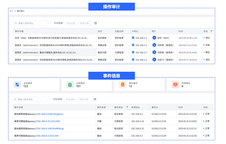This screenshot has height=144, width=226.
Task: Click the 密码更新 action cell
Action: tap(102, 38)
